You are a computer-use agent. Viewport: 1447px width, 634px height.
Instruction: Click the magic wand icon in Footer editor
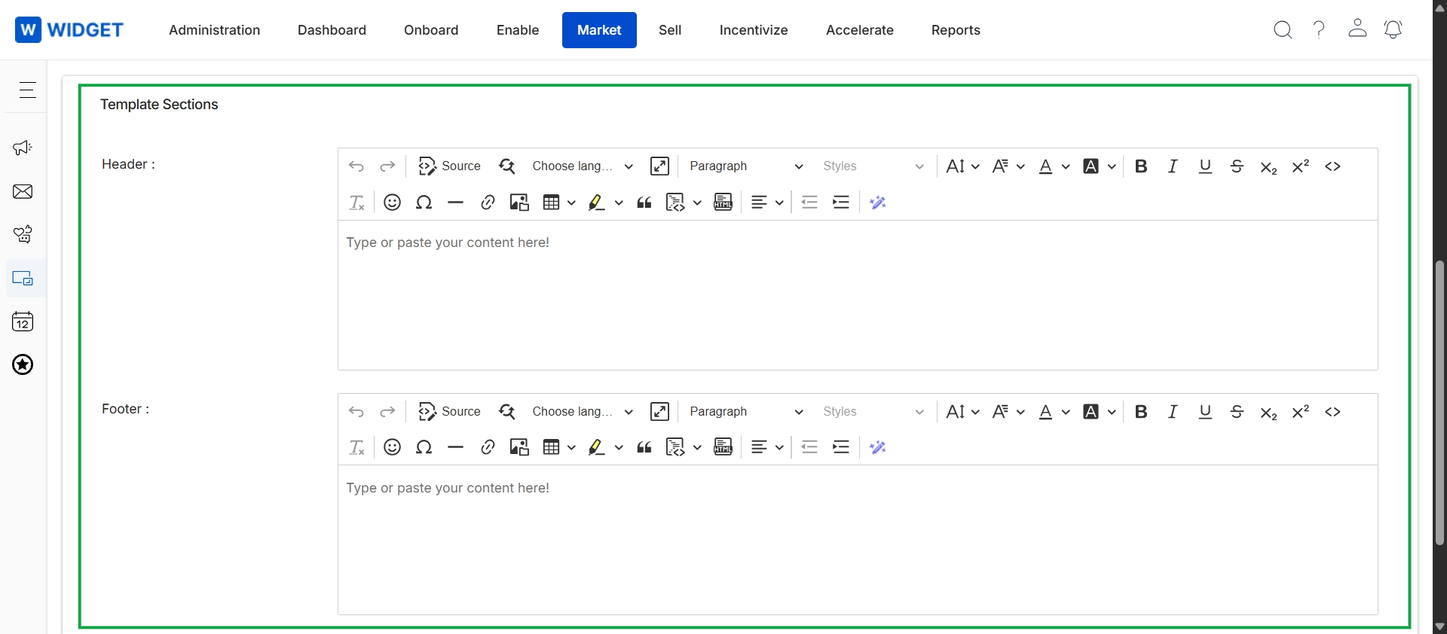coord(878,447)
